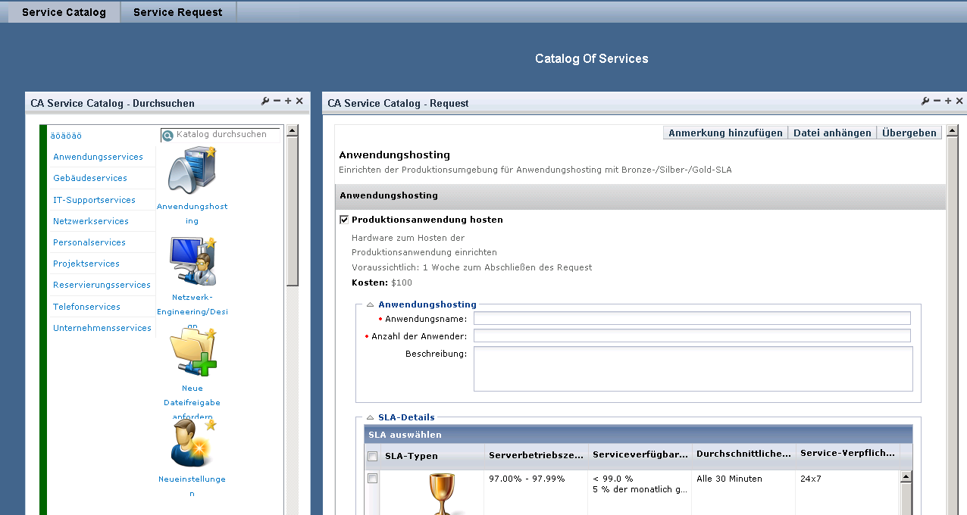967x515 pixels.
Task: Expand the Request panel with plus icon
Action: [x=948, y=101]
